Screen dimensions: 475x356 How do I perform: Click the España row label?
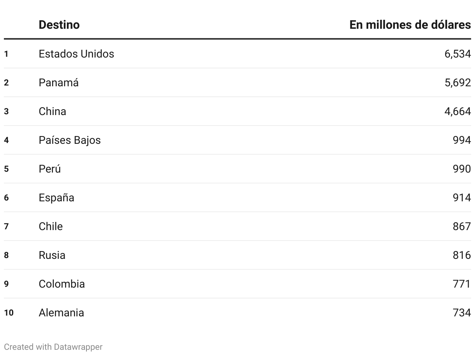coord(56,197)
